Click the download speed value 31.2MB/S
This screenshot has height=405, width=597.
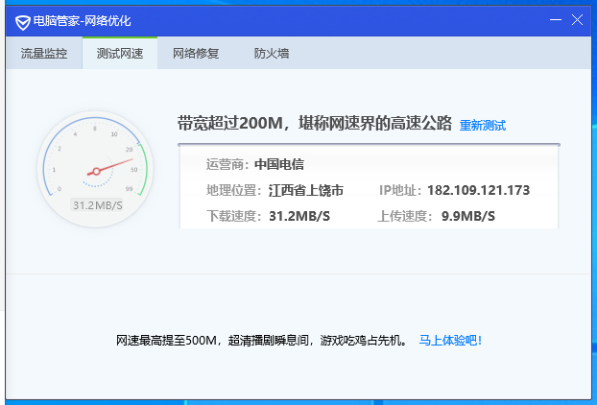pos(299,216)
